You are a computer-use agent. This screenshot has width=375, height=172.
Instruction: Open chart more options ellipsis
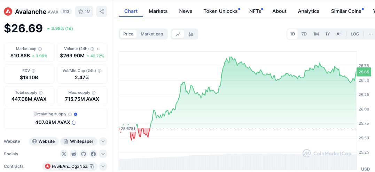371,34
